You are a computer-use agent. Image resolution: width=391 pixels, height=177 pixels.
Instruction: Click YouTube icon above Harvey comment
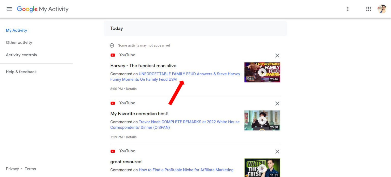click(x=113, y=55)
